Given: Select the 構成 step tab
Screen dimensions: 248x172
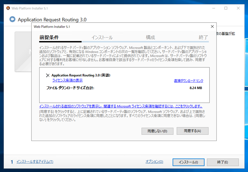Looking at the screenshot, I should click(x=150, y=38).
